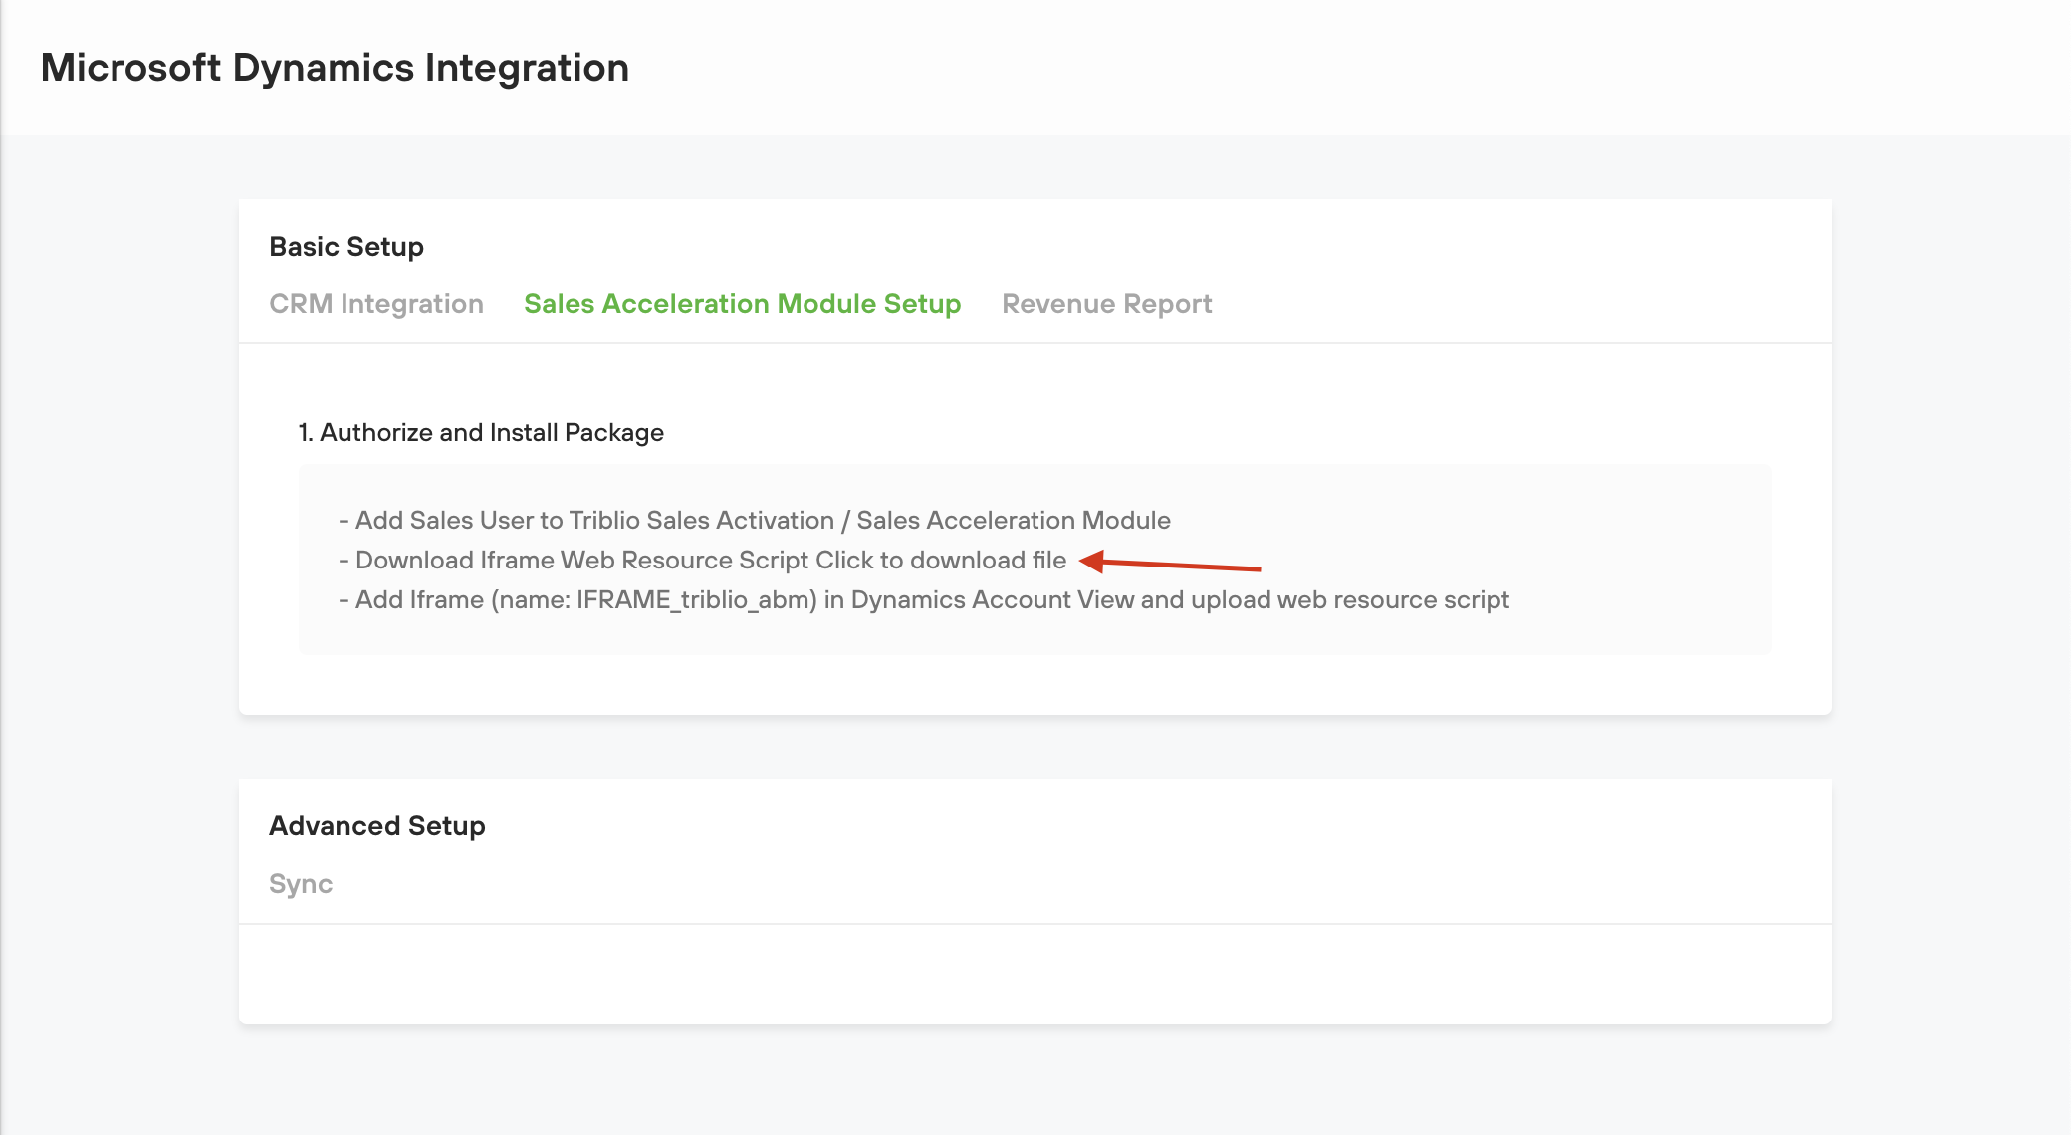
Task: Click the IFRAME_triblio_abm name text
Action: pos(696,600)
